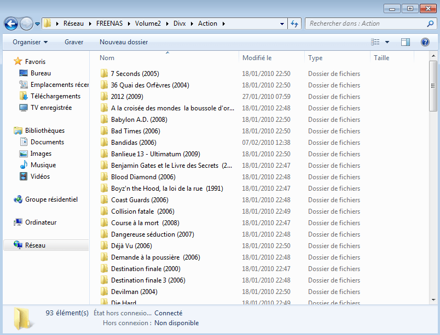
Task: Click the Refresh button beside the address bar
Action: pos(294,23)
